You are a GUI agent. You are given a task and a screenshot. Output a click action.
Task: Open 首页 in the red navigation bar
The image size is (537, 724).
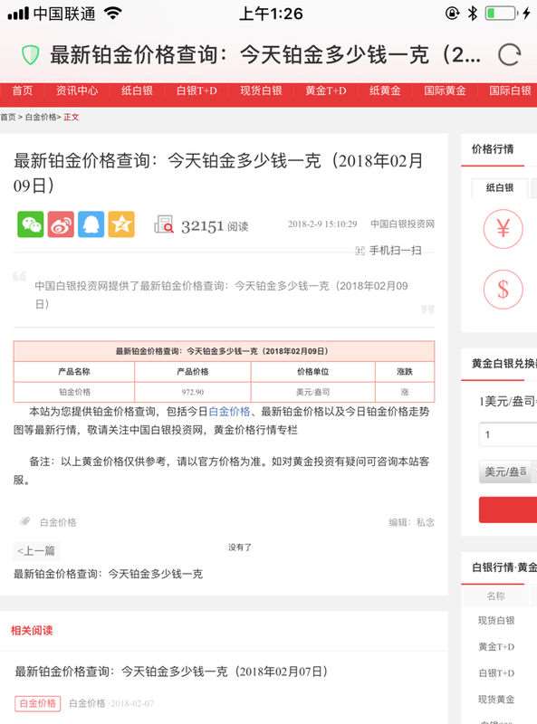(22, 90)
